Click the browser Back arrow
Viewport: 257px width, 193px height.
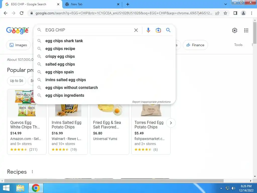(x=6, y=13)
